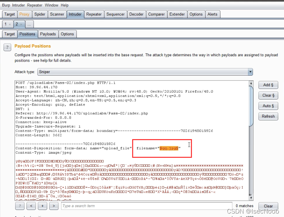Click the request editor scroll down arrow

[x=251, y=198]
